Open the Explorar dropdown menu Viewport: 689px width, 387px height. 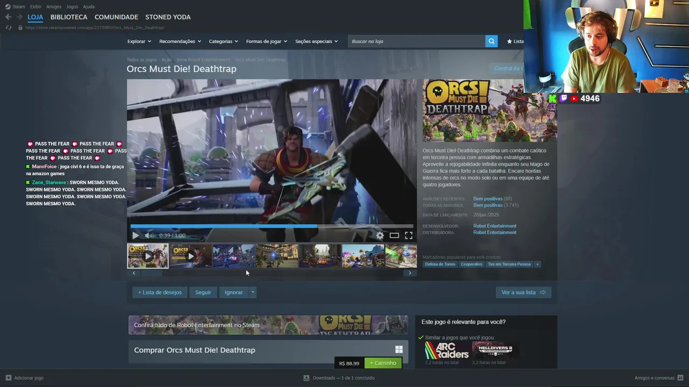tap(139, 41)
